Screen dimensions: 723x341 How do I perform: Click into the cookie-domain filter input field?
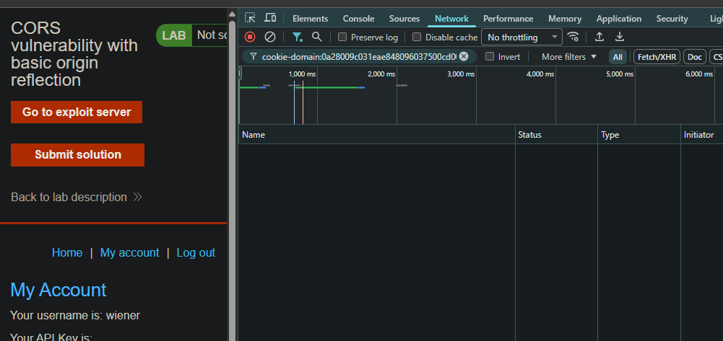(359, 56)
